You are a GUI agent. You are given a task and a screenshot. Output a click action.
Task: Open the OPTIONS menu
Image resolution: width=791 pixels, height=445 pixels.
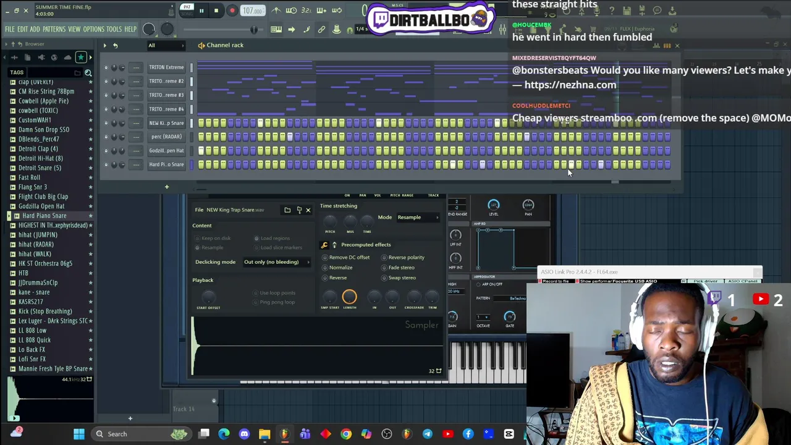pyautogui.click(x=93, y=29)
